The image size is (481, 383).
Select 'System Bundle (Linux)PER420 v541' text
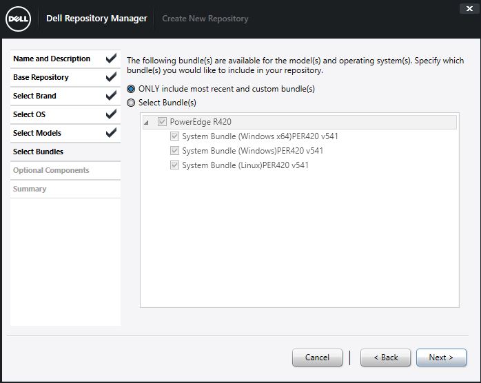coord(245,165)
